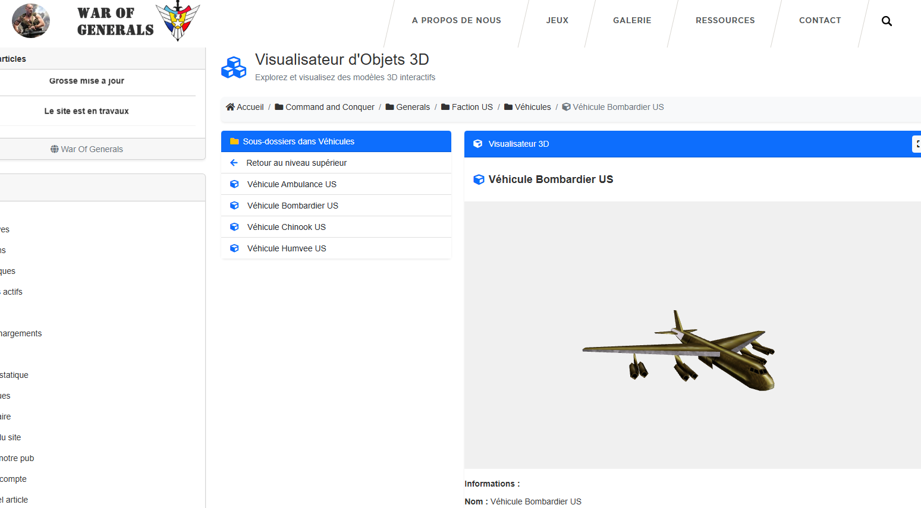Click WAR OF GENERALS site title
Viewport: 921px width, 508px height.
pyautogui.click(x=115, y=21)
